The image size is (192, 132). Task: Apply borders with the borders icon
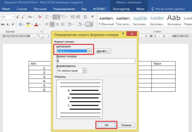88,24
